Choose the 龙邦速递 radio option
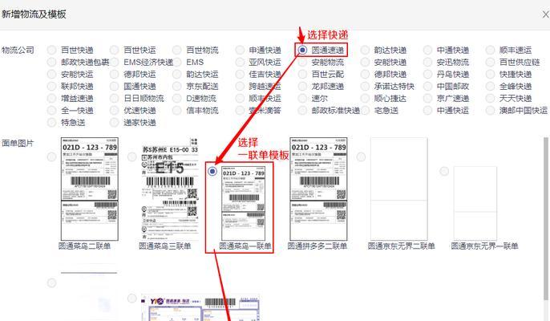 pyautogui.click(x=302, y=87)
